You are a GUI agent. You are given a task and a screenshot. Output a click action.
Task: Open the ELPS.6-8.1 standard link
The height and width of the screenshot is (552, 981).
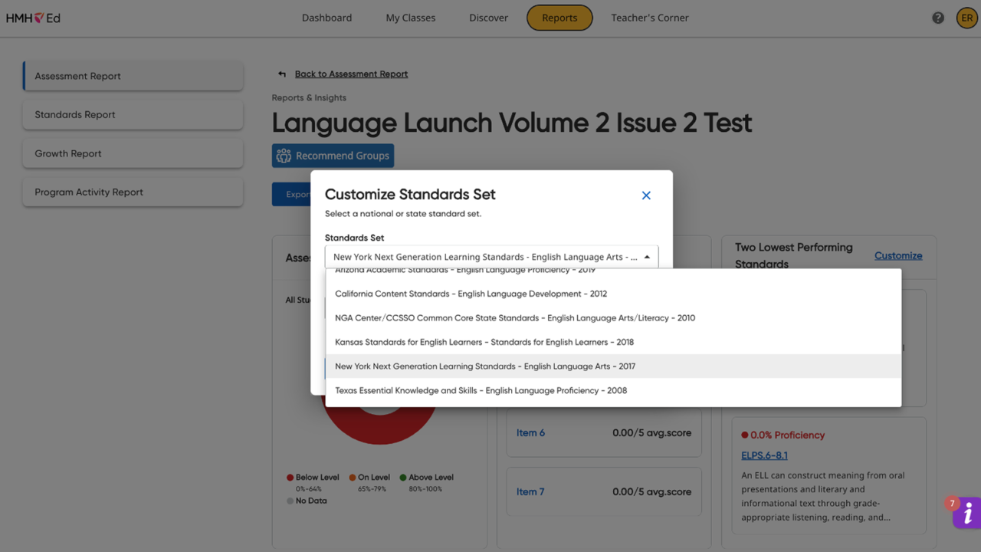(763, 455)
